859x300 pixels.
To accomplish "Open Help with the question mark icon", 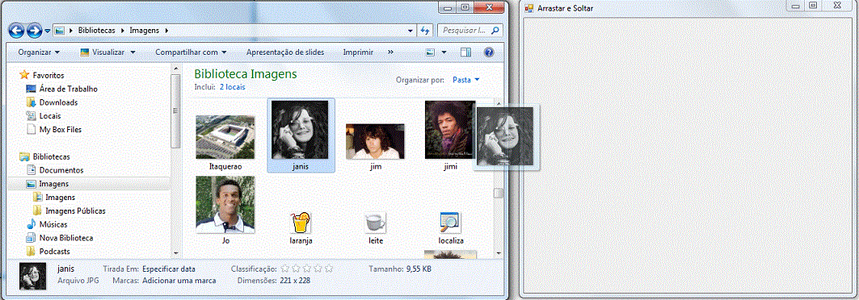I will point(489,52).
